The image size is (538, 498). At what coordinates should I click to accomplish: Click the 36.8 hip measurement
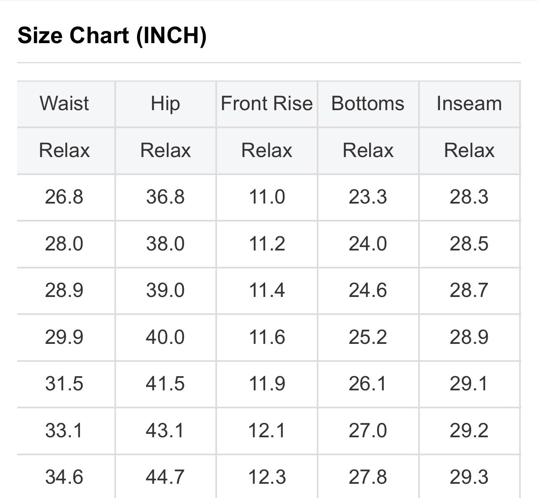[165, 197]
